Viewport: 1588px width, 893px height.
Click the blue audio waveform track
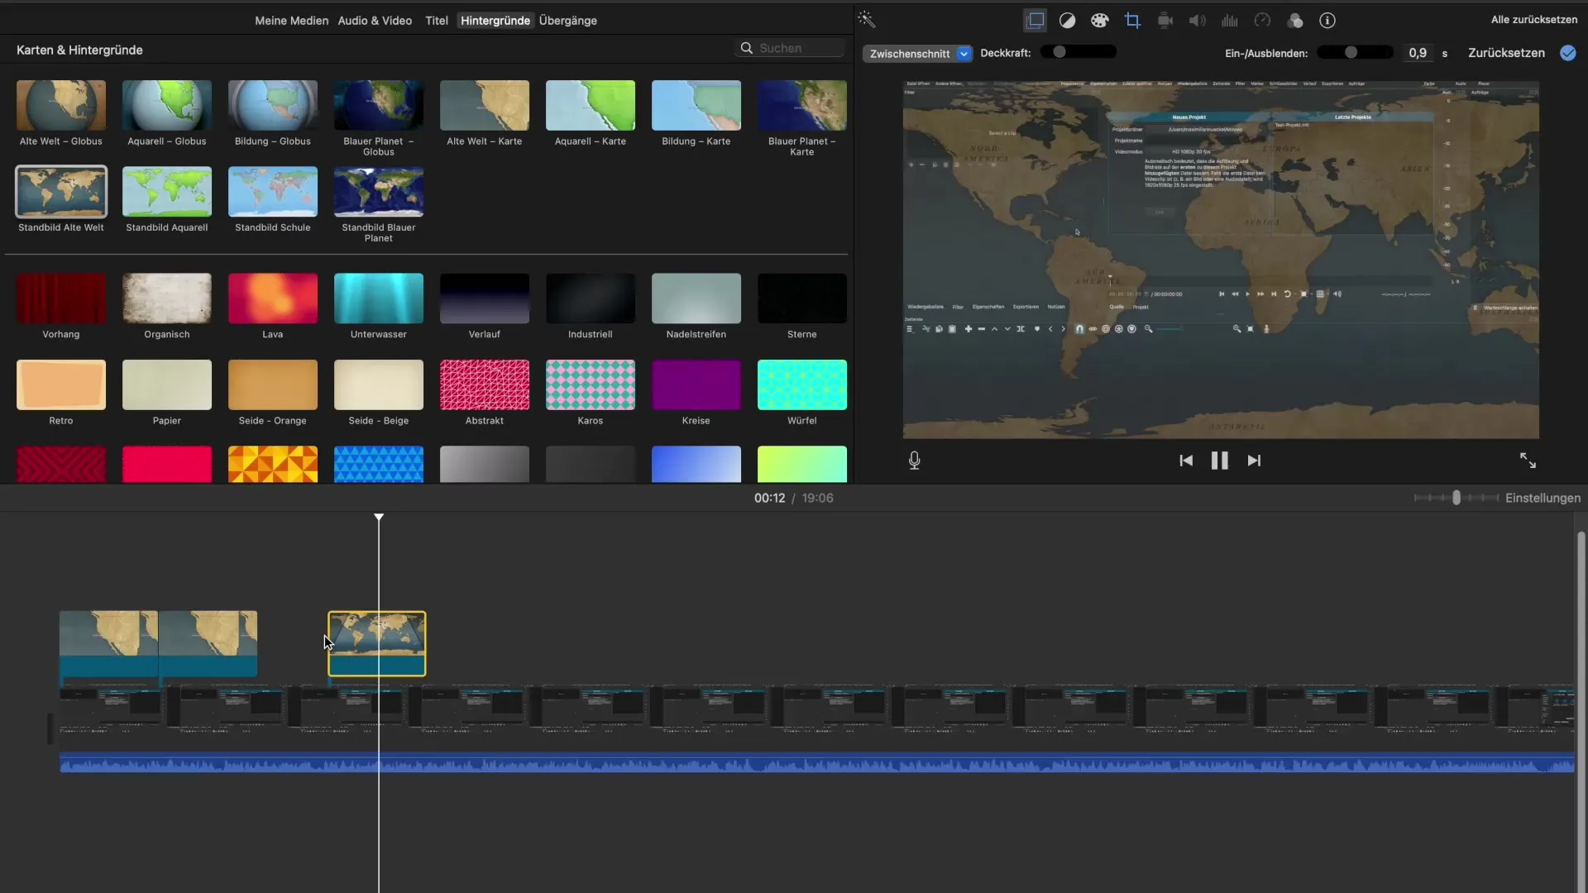click(816, 762)
